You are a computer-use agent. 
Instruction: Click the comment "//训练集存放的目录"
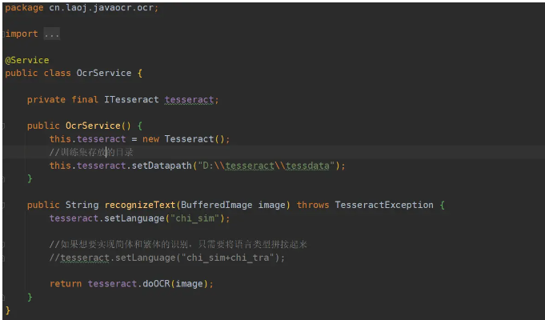point(91,152)
